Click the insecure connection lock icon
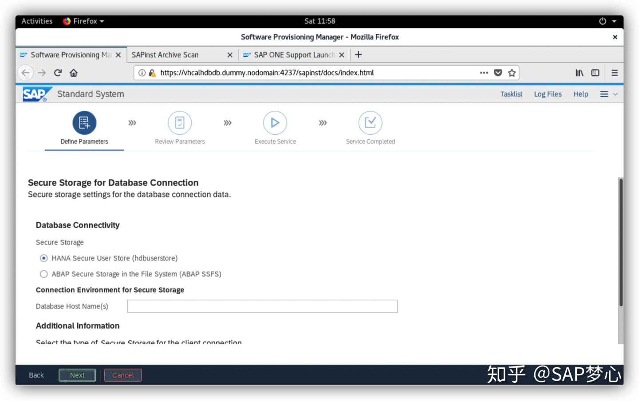This screenshot has width=639, height=401. coord(152,73)
